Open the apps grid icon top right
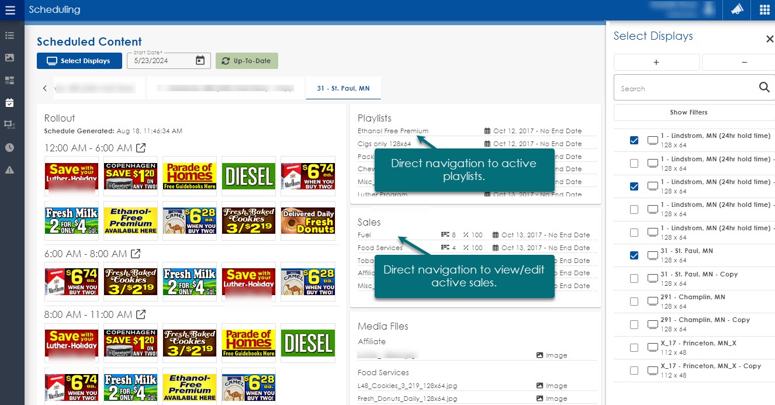The height and width of the screenshot is (405, 775). coord(764,10)
